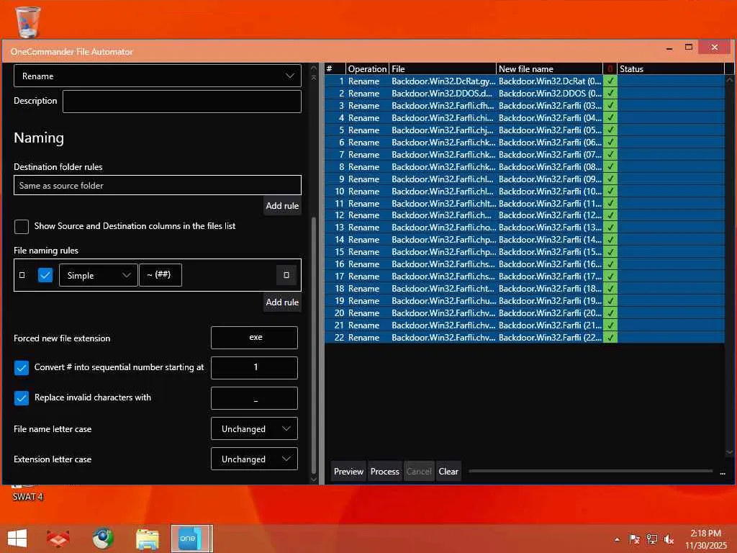Click the green checkmark in row 1
Image resolution: width=737 pixels, height=553 pixels.
tap(610, 81)
